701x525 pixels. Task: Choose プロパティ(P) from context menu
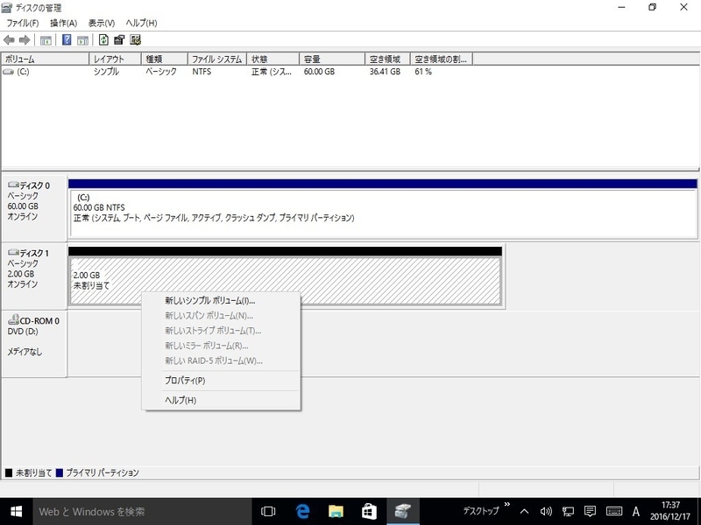[x=221, y=381]
